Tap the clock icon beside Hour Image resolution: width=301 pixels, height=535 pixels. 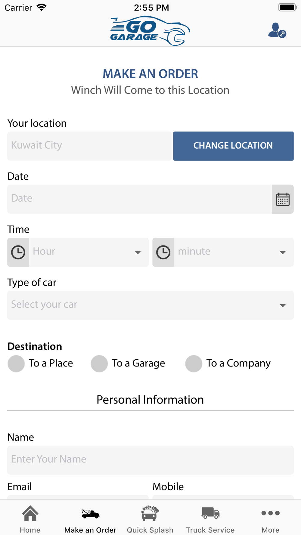click(x=18, y=252)
